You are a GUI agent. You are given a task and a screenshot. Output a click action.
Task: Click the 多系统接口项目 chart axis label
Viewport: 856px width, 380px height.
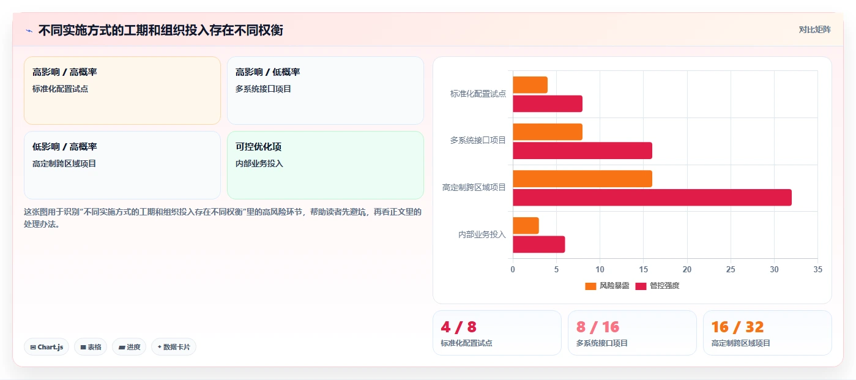point(478,140)
